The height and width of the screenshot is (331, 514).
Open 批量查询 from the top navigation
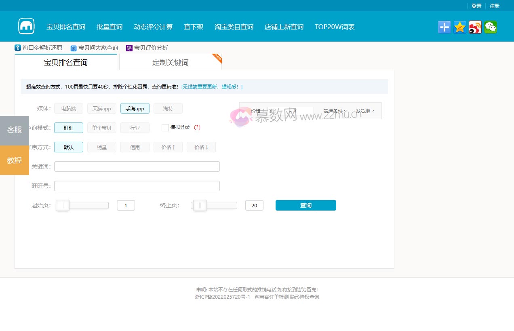[109, 26]
